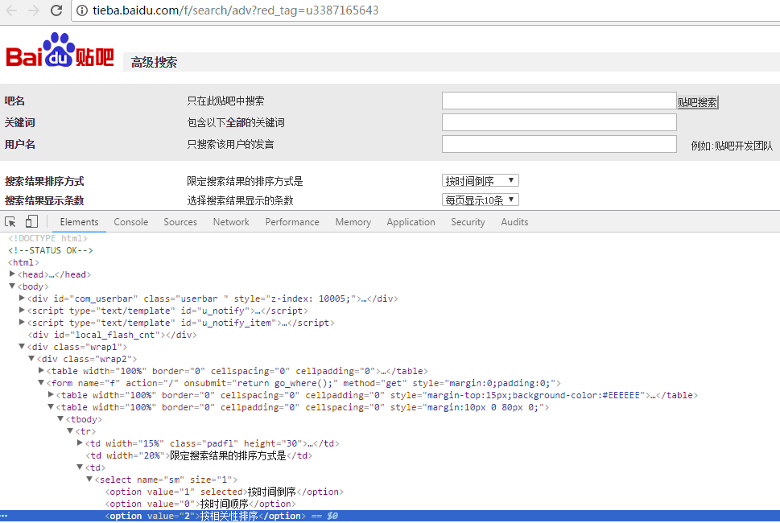The image size is (780, 523).
Task: Focus the 关键词 text input
Action: coord(559,122)
